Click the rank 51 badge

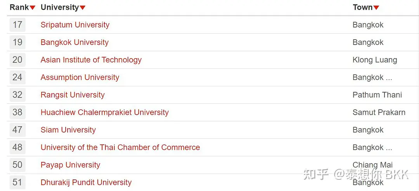coord(17,182)
